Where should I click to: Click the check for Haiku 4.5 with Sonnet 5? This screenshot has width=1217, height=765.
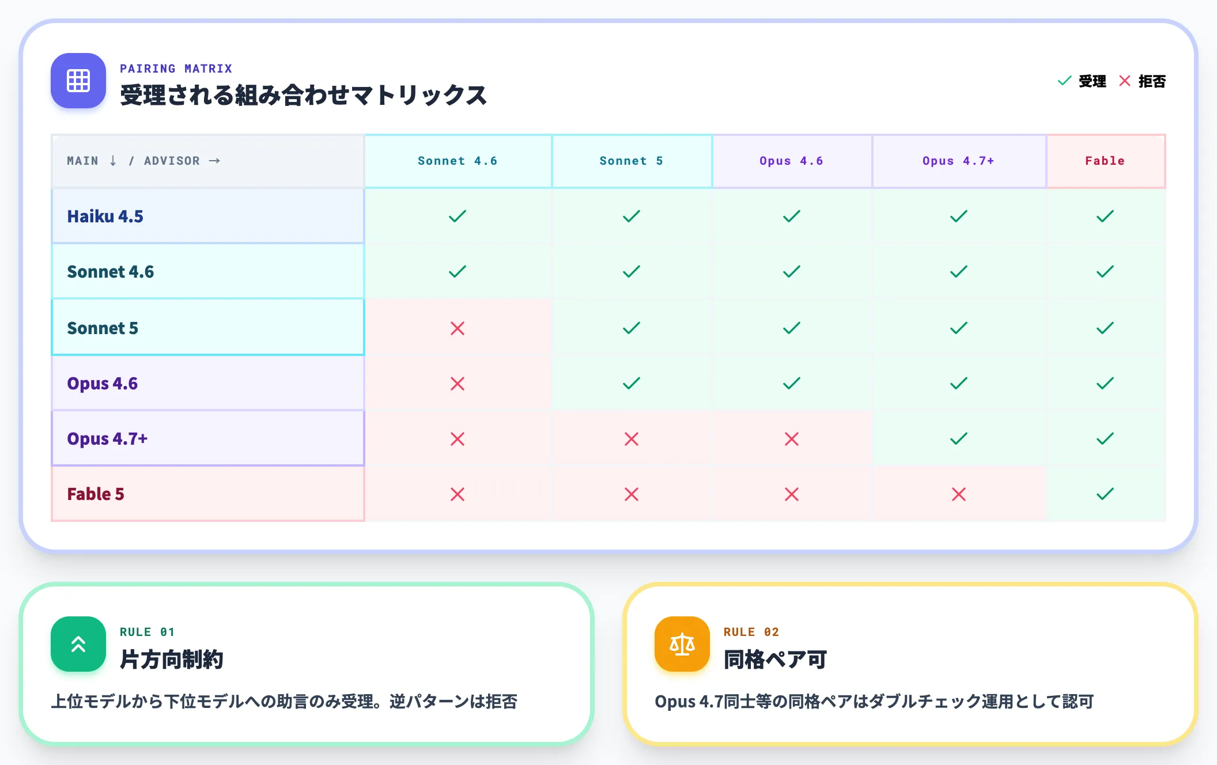pos(632,216)
